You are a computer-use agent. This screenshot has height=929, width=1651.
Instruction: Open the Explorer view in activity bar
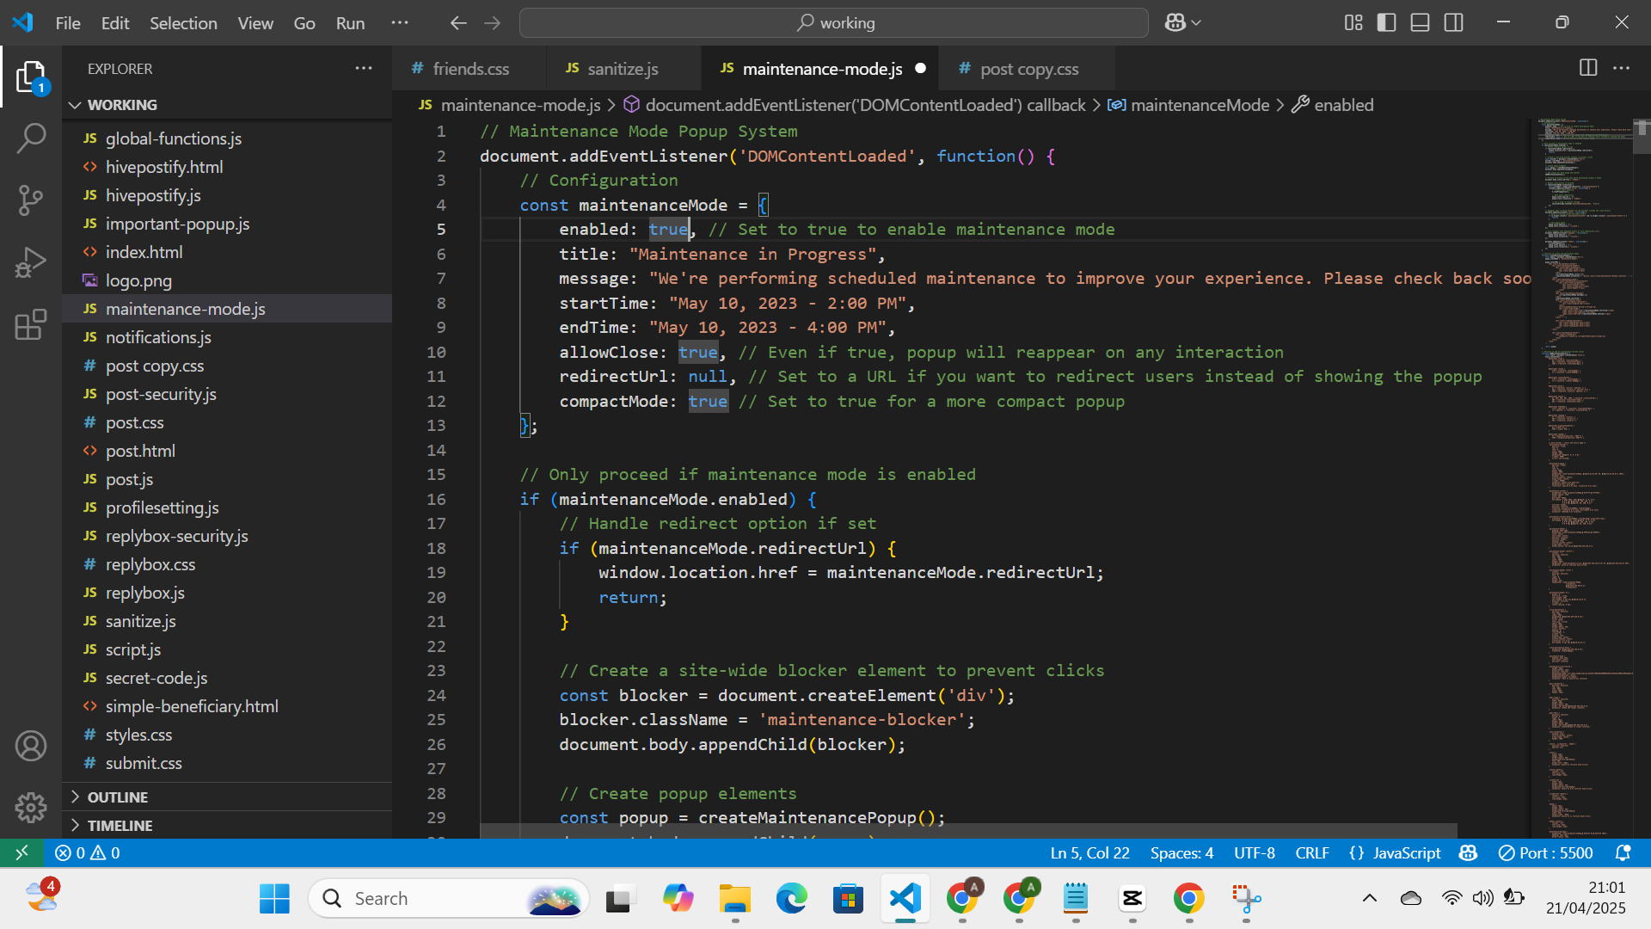(x=31, y=77)
